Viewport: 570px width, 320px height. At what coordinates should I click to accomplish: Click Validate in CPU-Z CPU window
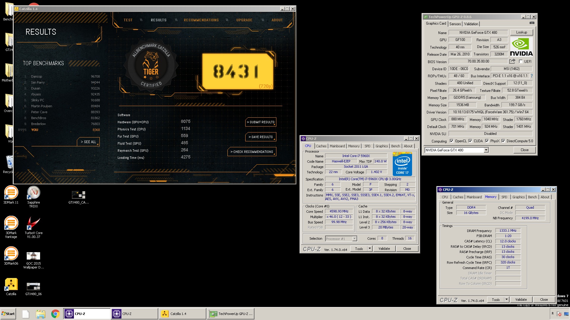(384, 249)
